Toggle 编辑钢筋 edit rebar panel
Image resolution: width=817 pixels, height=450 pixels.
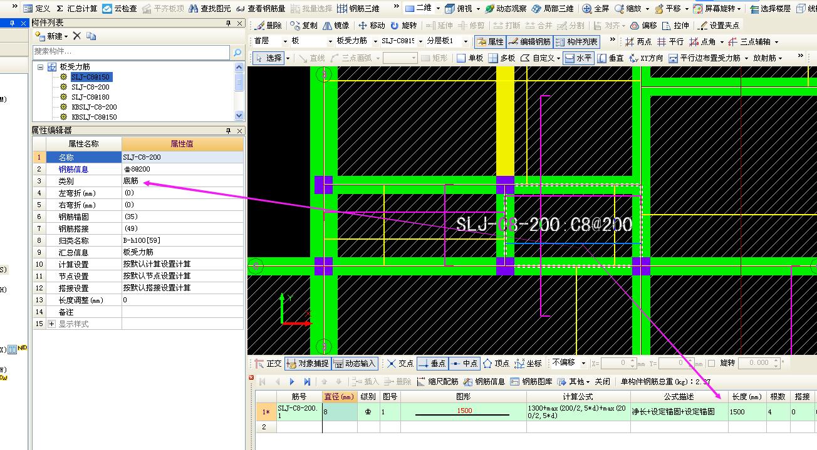tap(529, 42)
